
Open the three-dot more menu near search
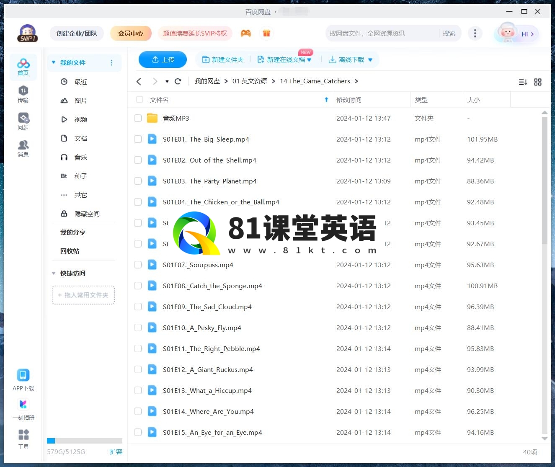tap(475, 33)
